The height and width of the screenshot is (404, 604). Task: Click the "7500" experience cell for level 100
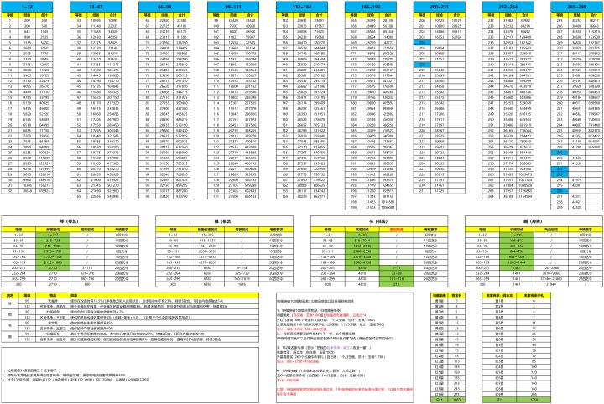[x=233, y=26]
